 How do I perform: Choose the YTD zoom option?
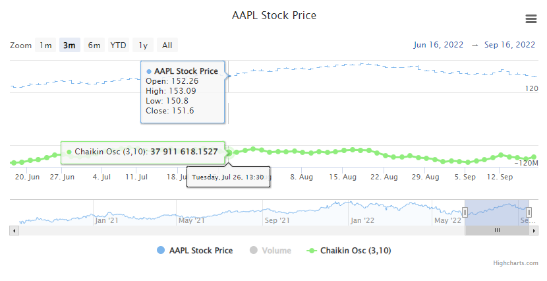click(x=119, y=46)
